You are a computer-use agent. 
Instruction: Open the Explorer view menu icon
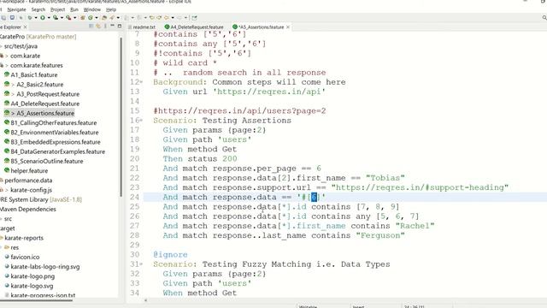click(x=105, y=27)
